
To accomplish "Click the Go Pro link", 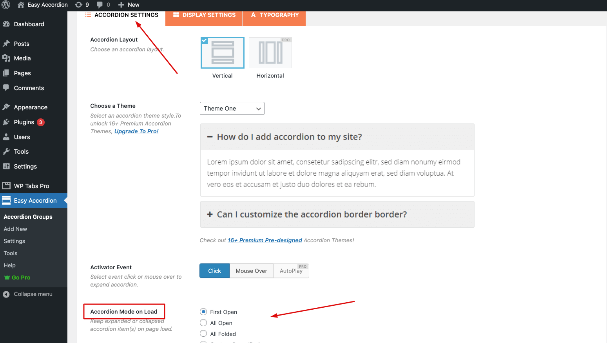I will tap(21, 278).
